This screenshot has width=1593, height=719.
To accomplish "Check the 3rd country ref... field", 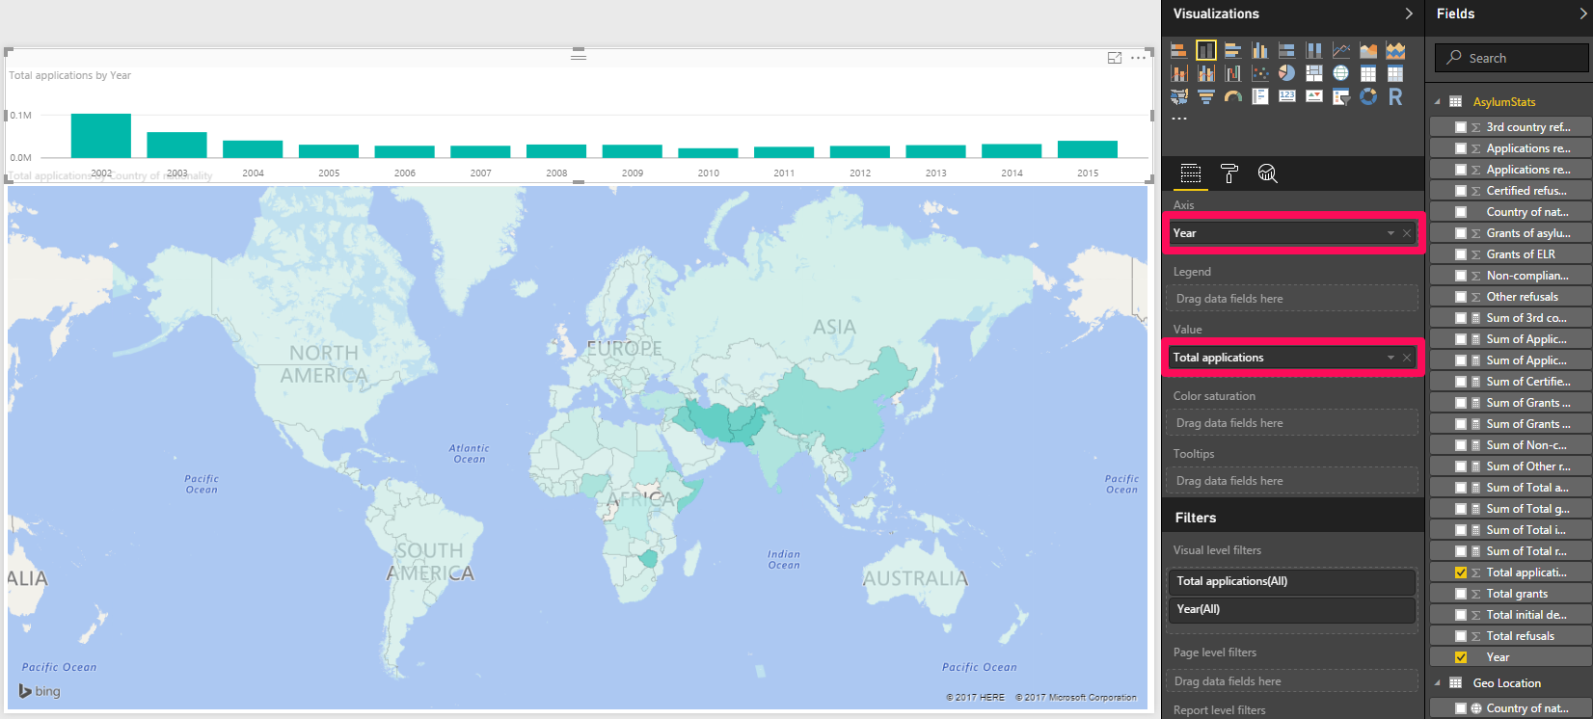I will (1461, 127).
